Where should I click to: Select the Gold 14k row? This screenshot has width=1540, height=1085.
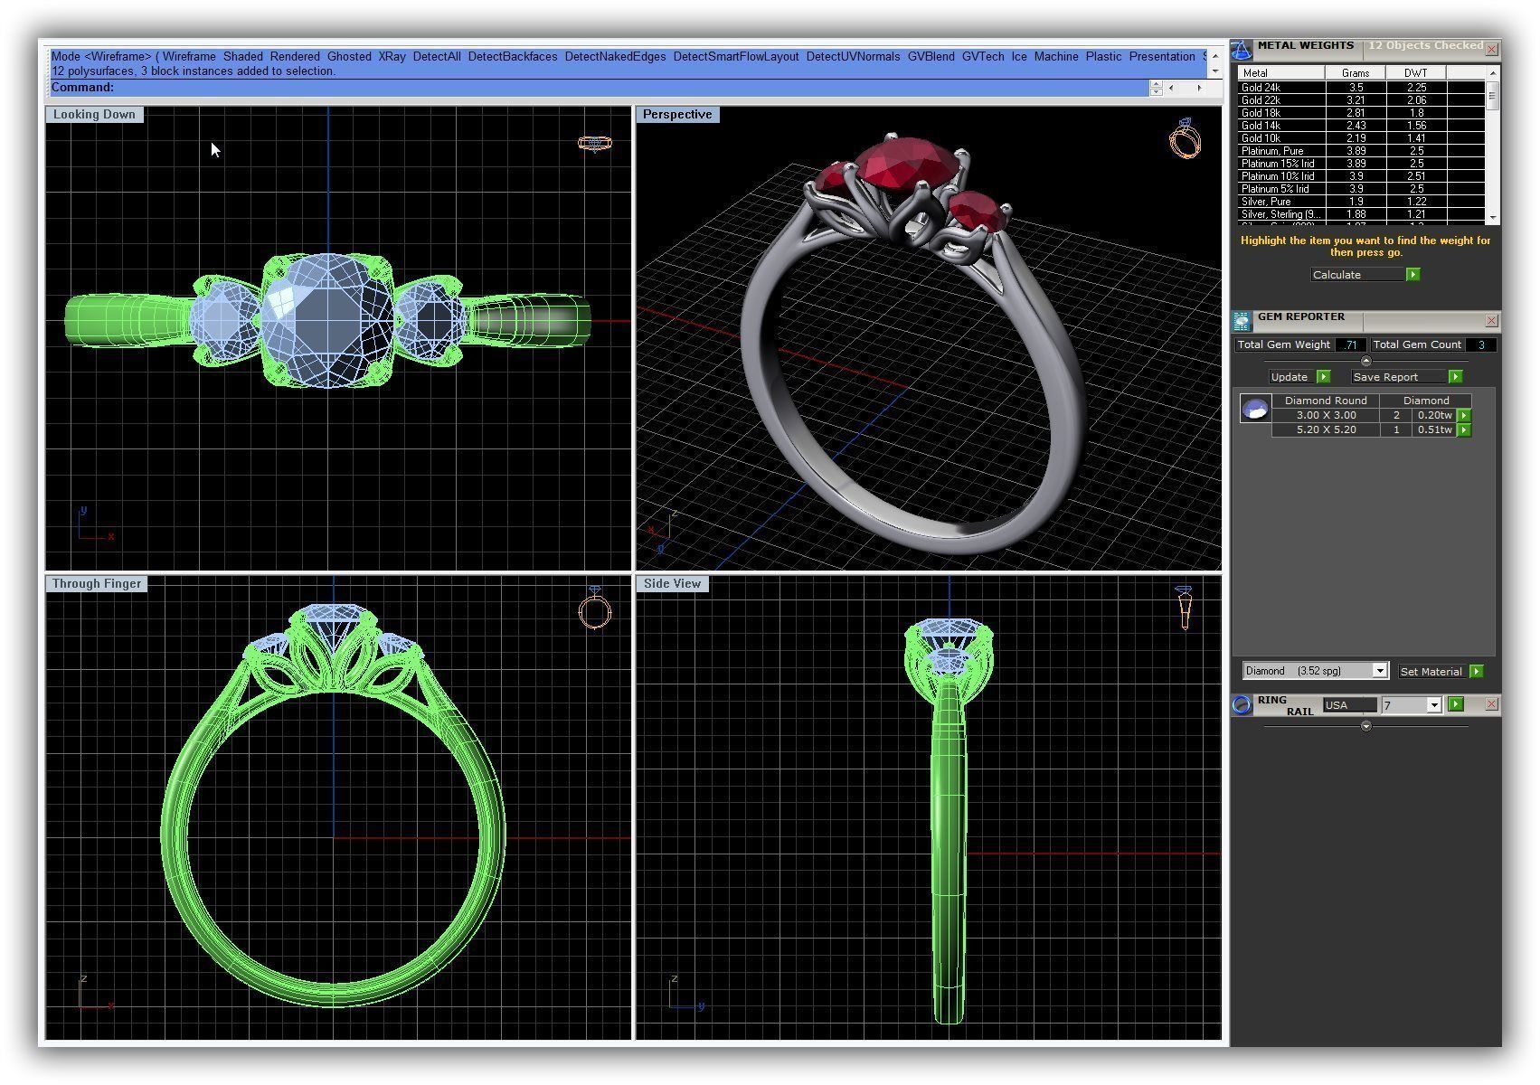(x=1361, y=126)
